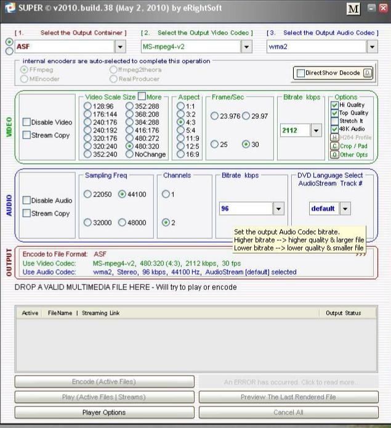391x428 pixels.
Task: Check the audio Stream Copy option
Action: click(26, 213)
